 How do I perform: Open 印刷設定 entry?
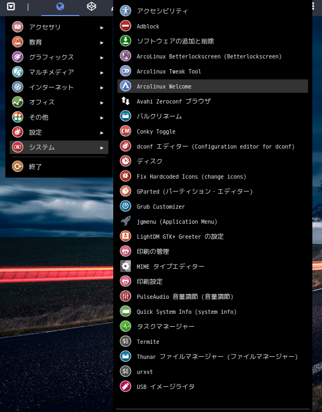pos(213,282)
